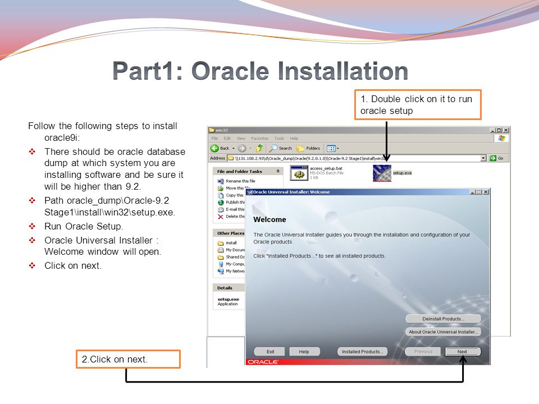
Task: Close the Oracle Universal Installer window
Action: coord(485,192)
